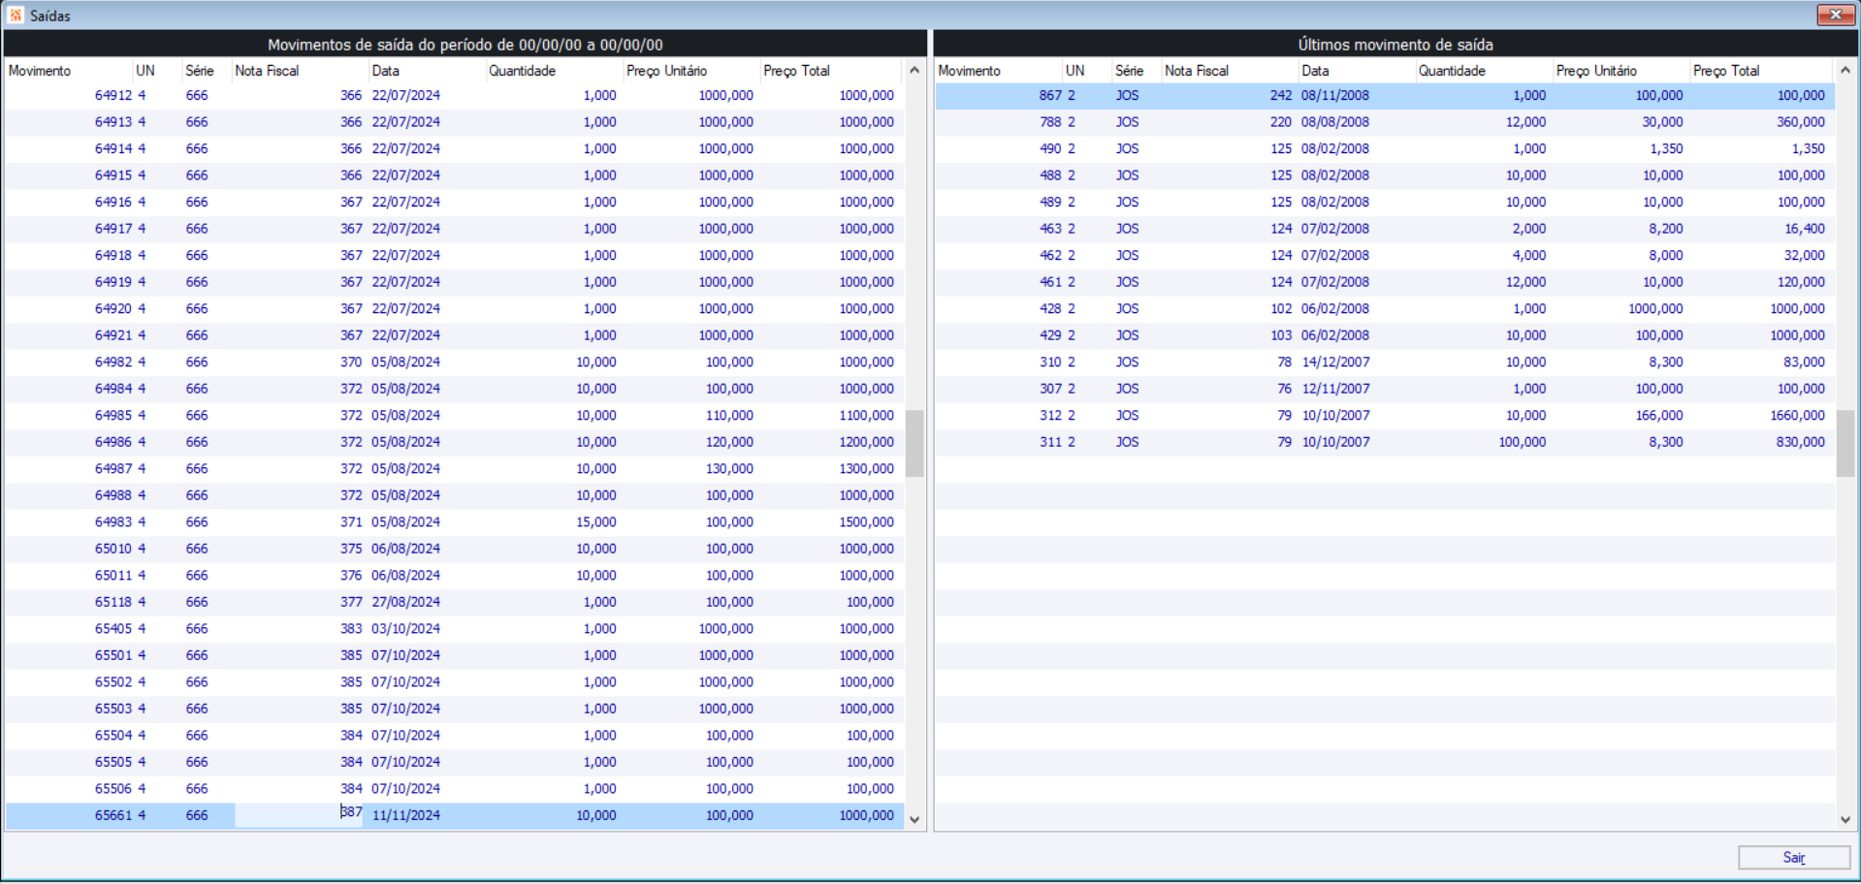Screen dimensions: 1861x884
Task: Select movement 65010 row
Action: coord(455,549)
